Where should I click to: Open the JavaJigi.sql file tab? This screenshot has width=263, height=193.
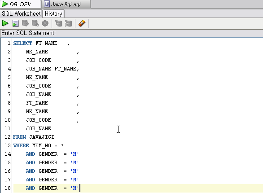[x=66, y=4]
